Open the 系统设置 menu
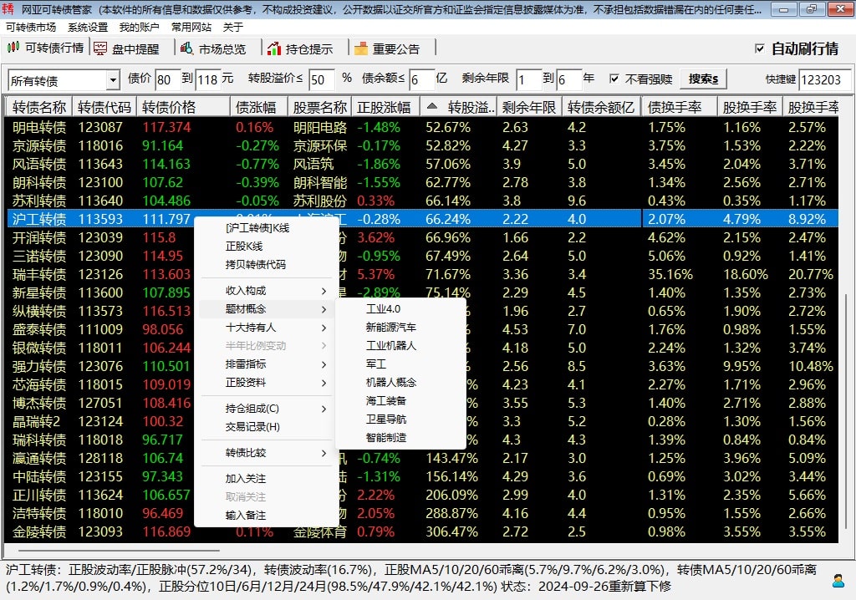Viewport: 856px width, 600px height. 88,28
